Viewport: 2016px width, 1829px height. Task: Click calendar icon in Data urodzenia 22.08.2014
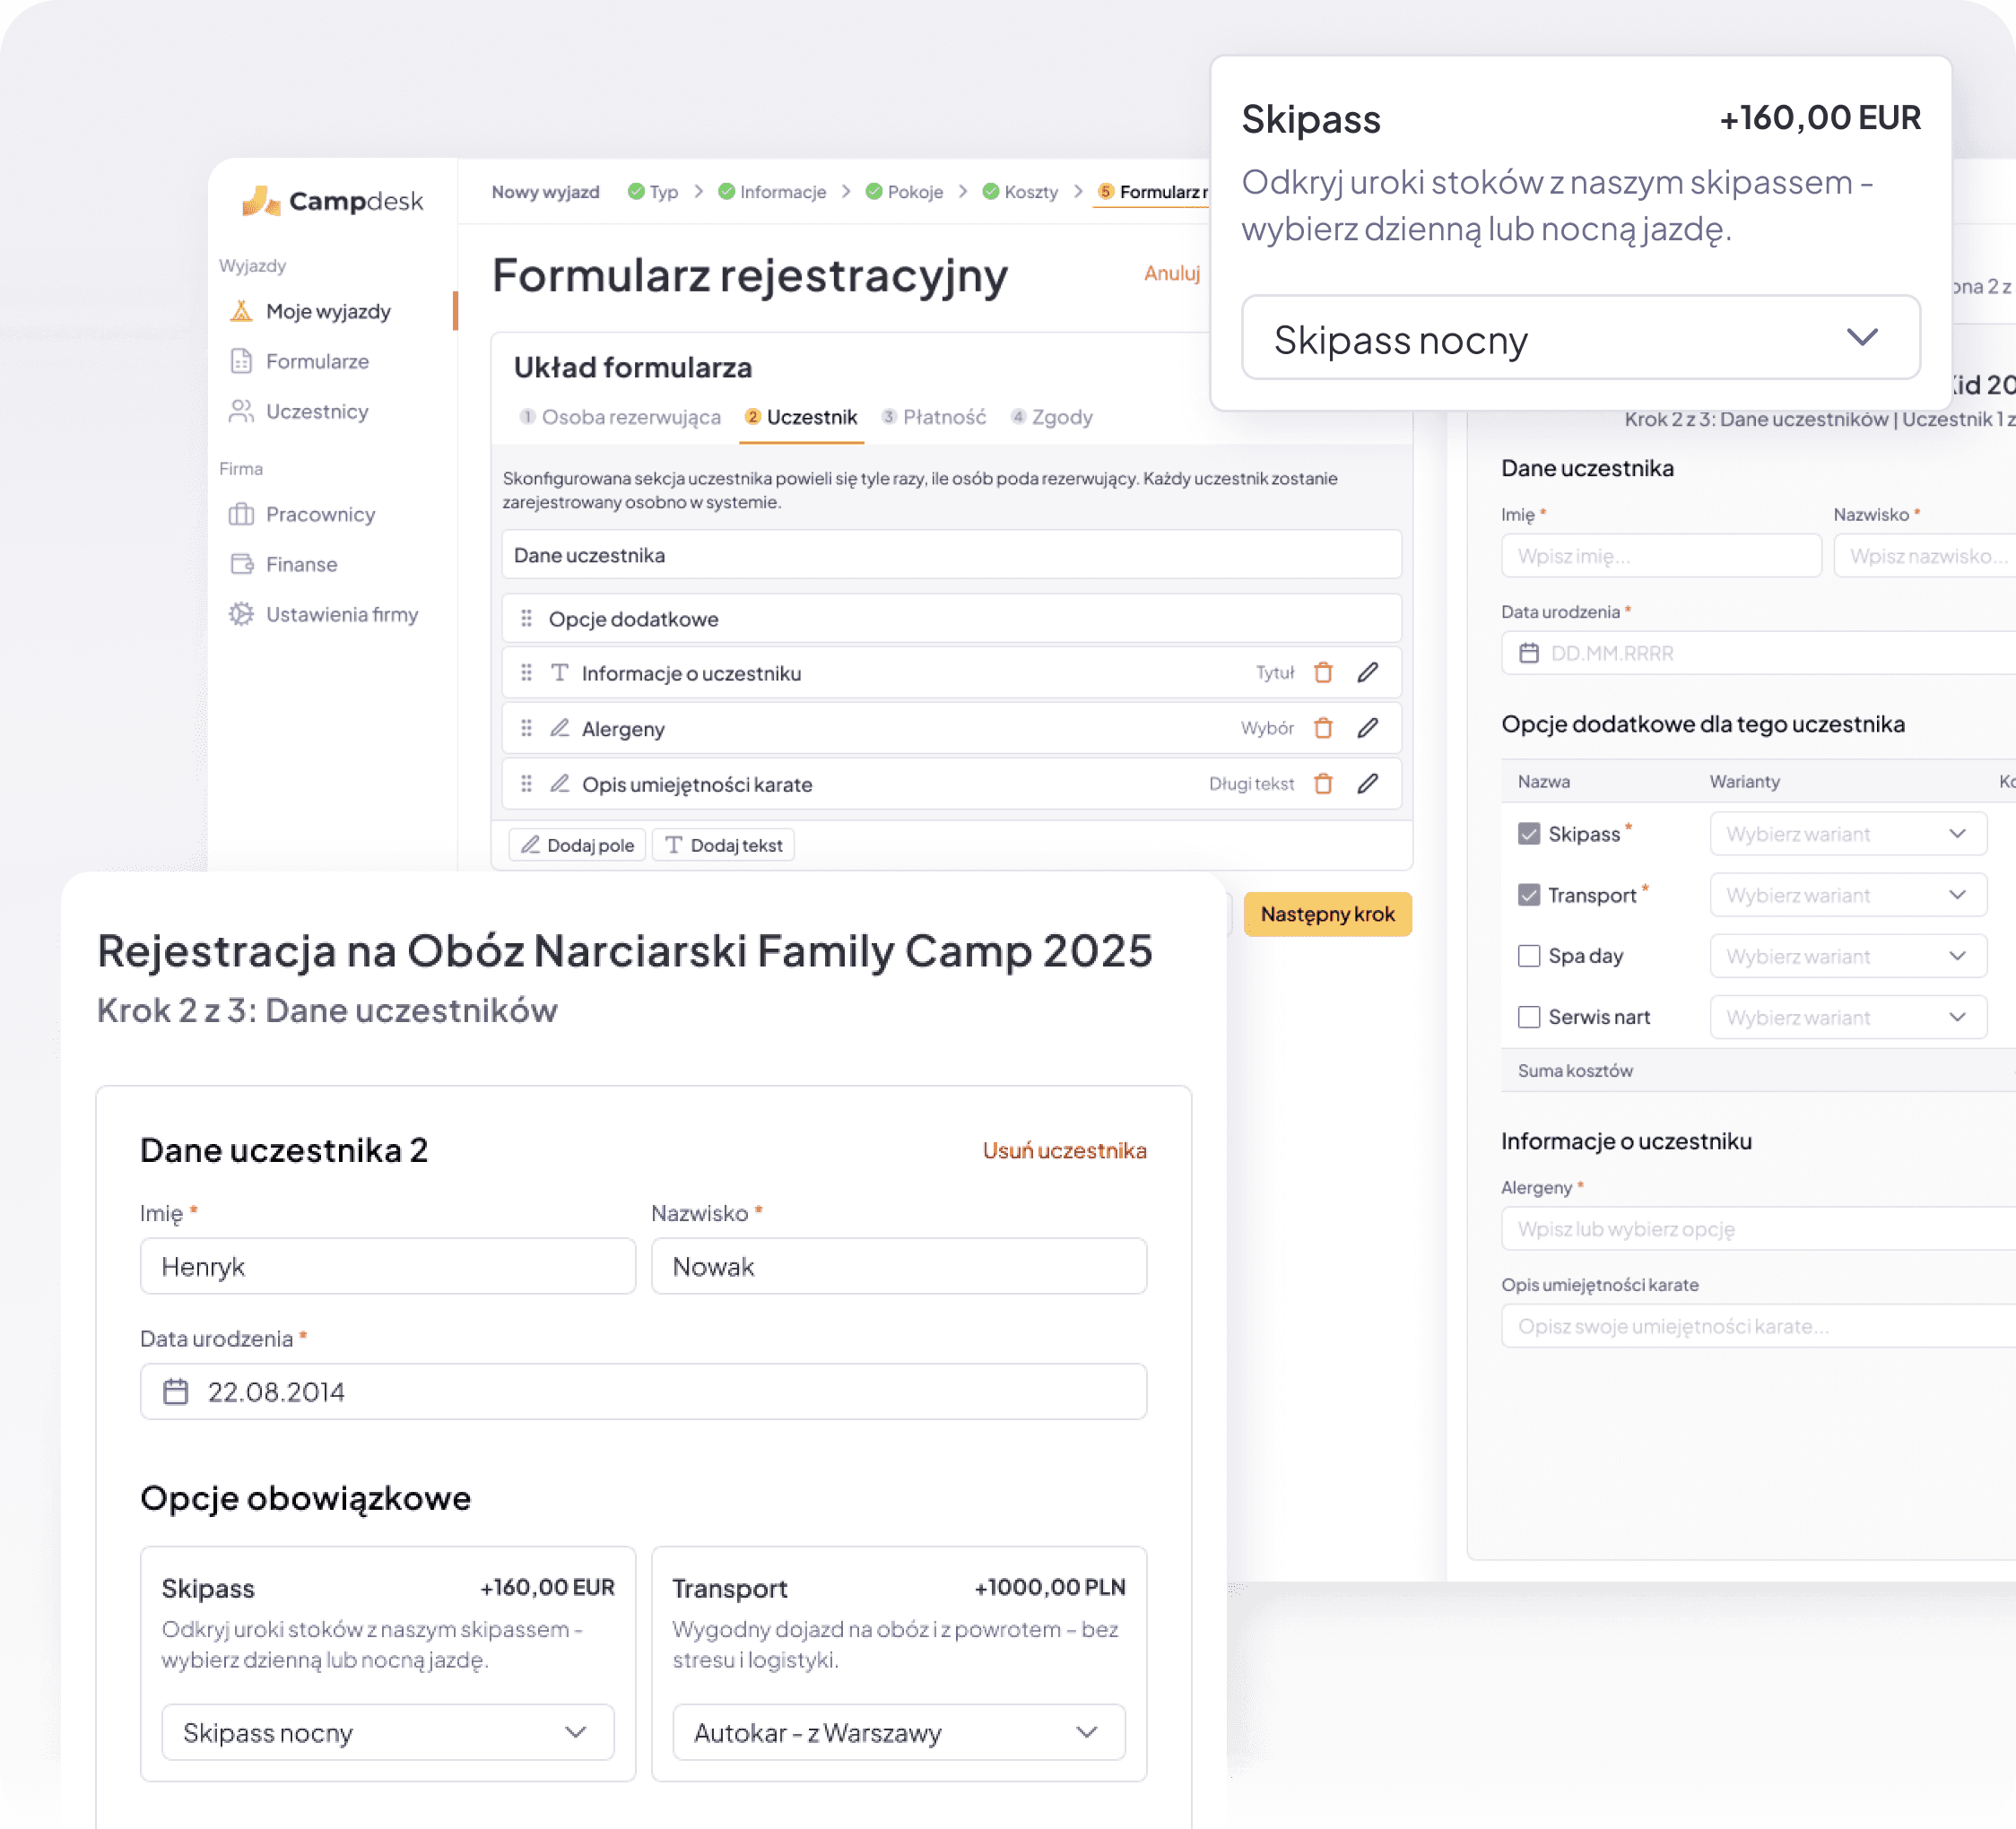pos(176,1391)
